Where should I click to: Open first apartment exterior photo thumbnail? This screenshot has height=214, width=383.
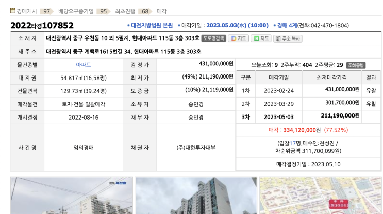click(x=72, y=196)
